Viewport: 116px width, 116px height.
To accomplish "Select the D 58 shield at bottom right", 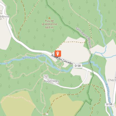I will coord(109,104).
